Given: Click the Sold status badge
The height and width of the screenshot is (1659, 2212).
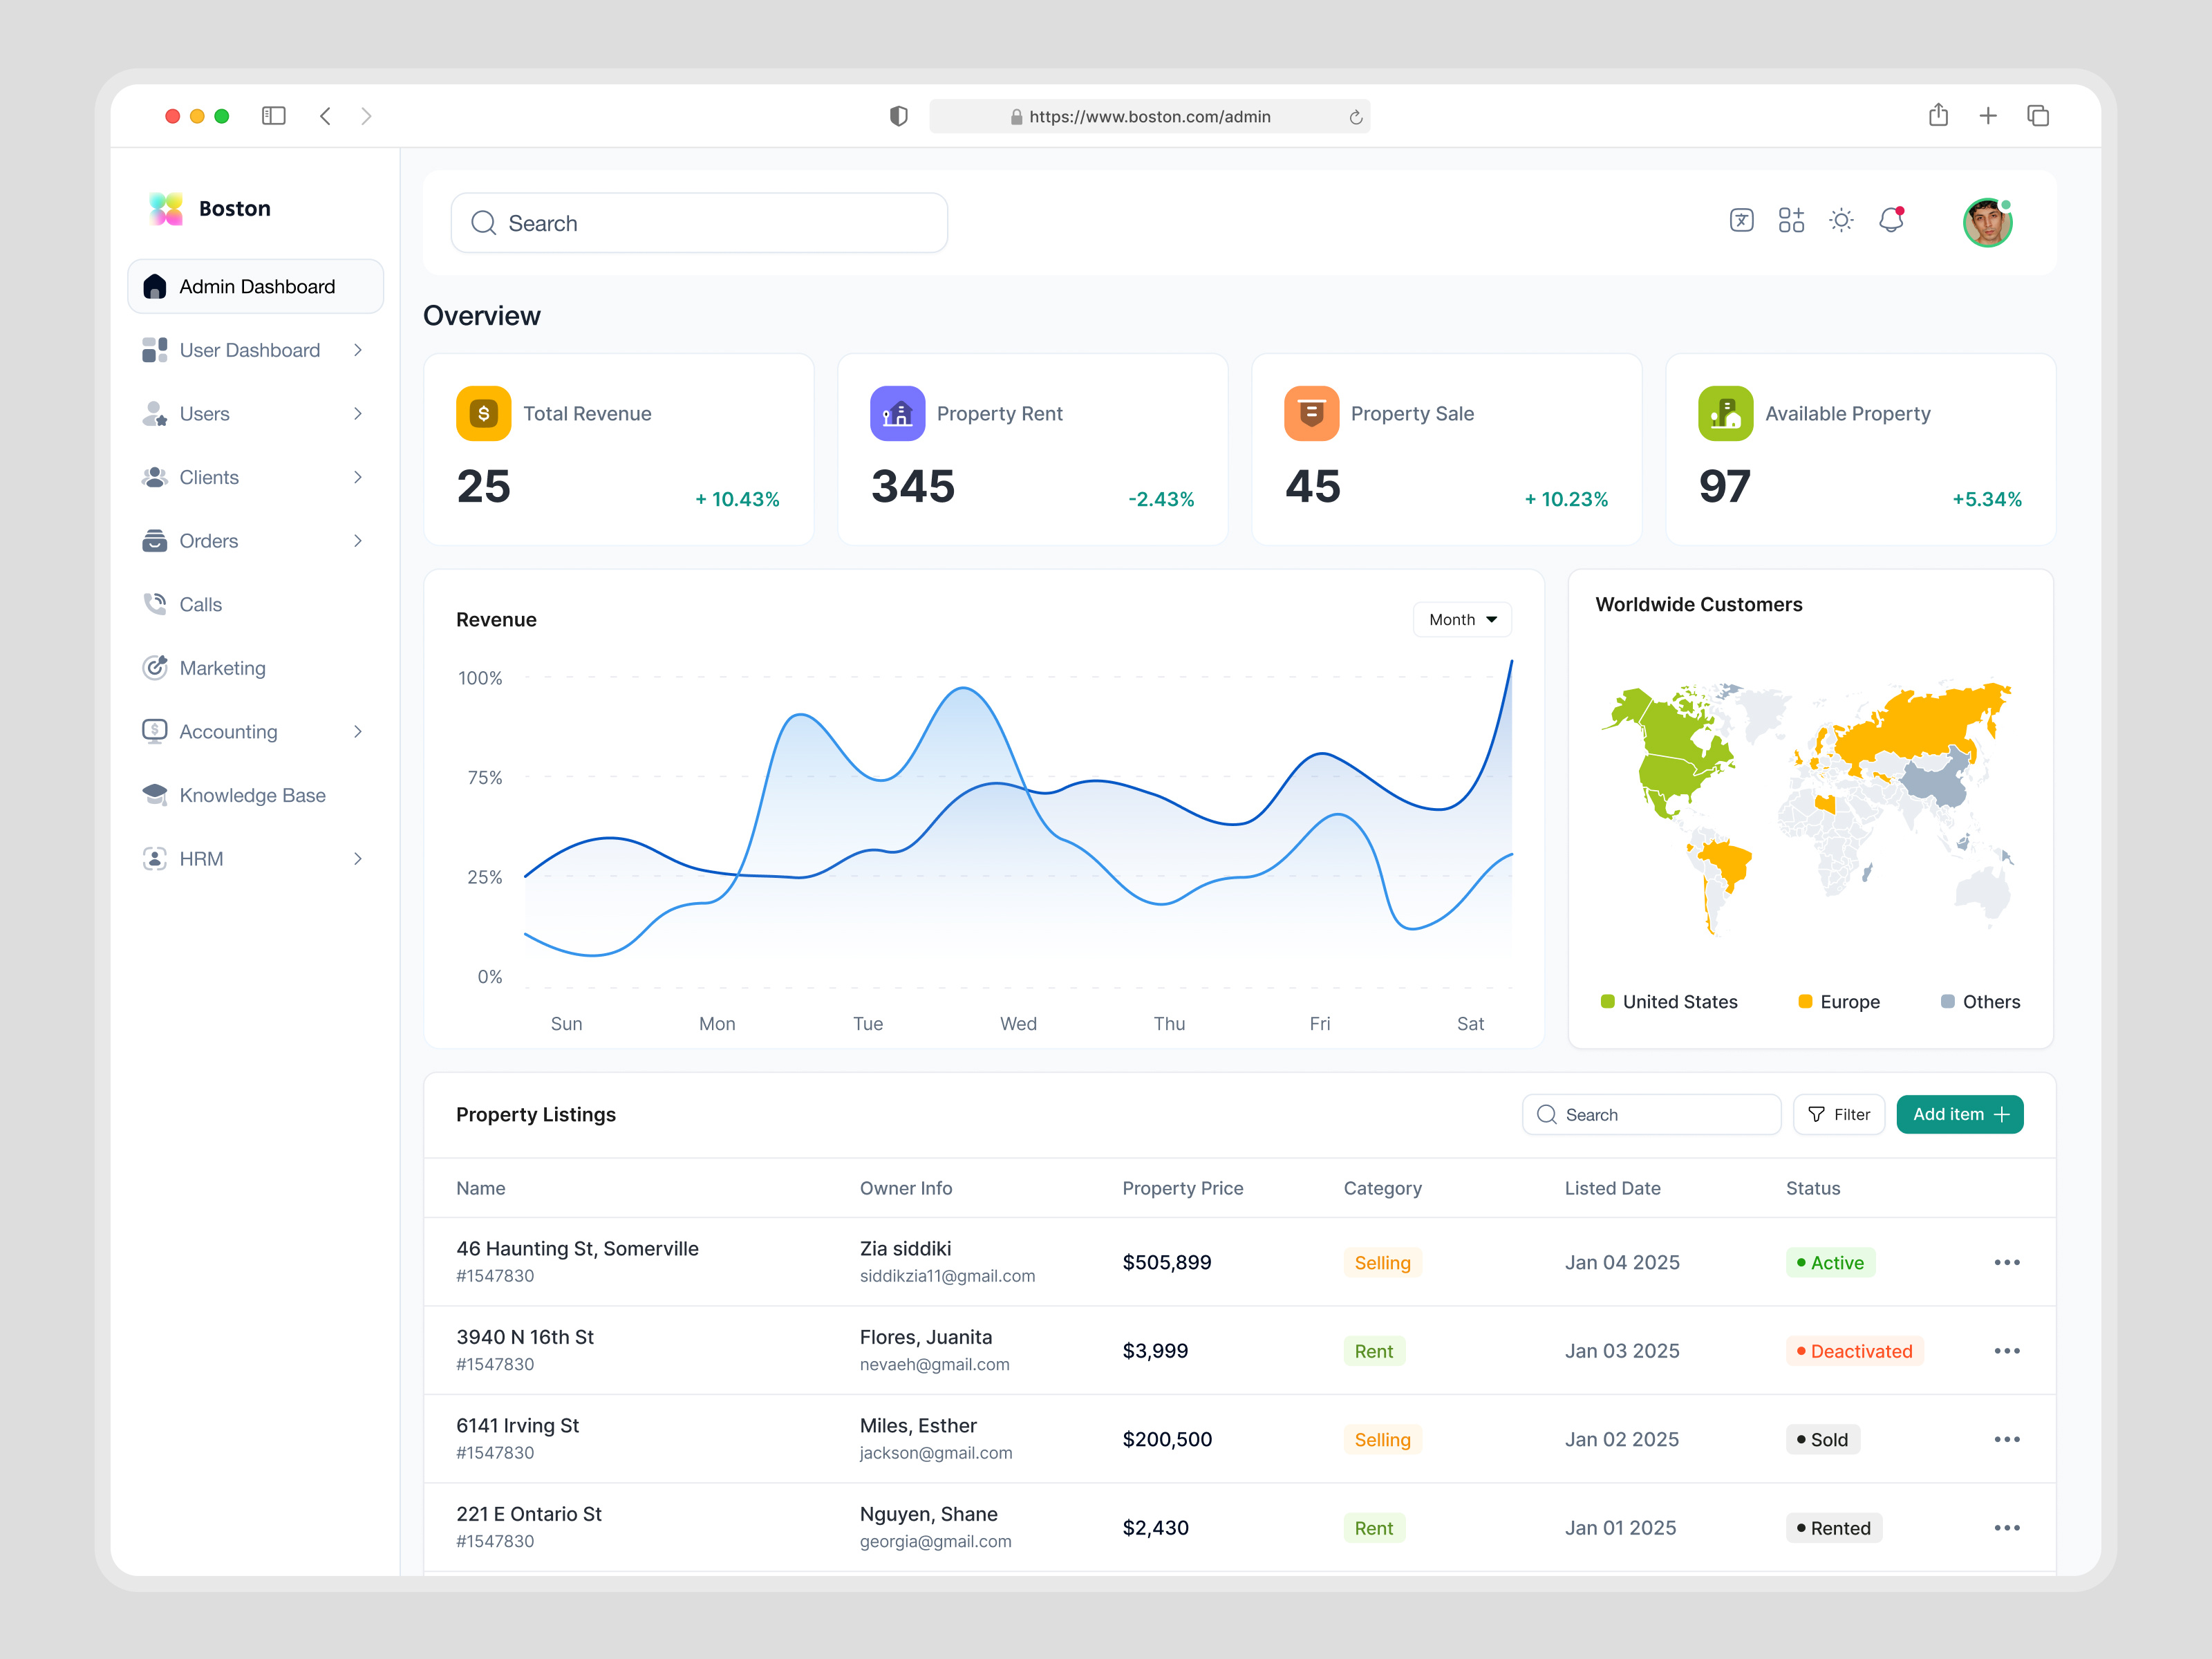Looking at the screenshot, I should pyautogui.click(x=1822, y=1439).
